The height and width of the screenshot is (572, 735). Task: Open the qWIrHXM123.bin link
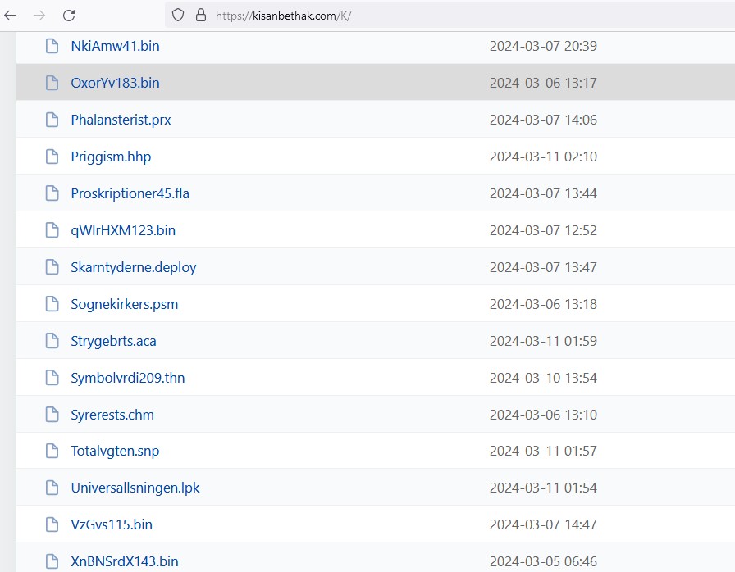pyautogui.click(x=123, y=230)
